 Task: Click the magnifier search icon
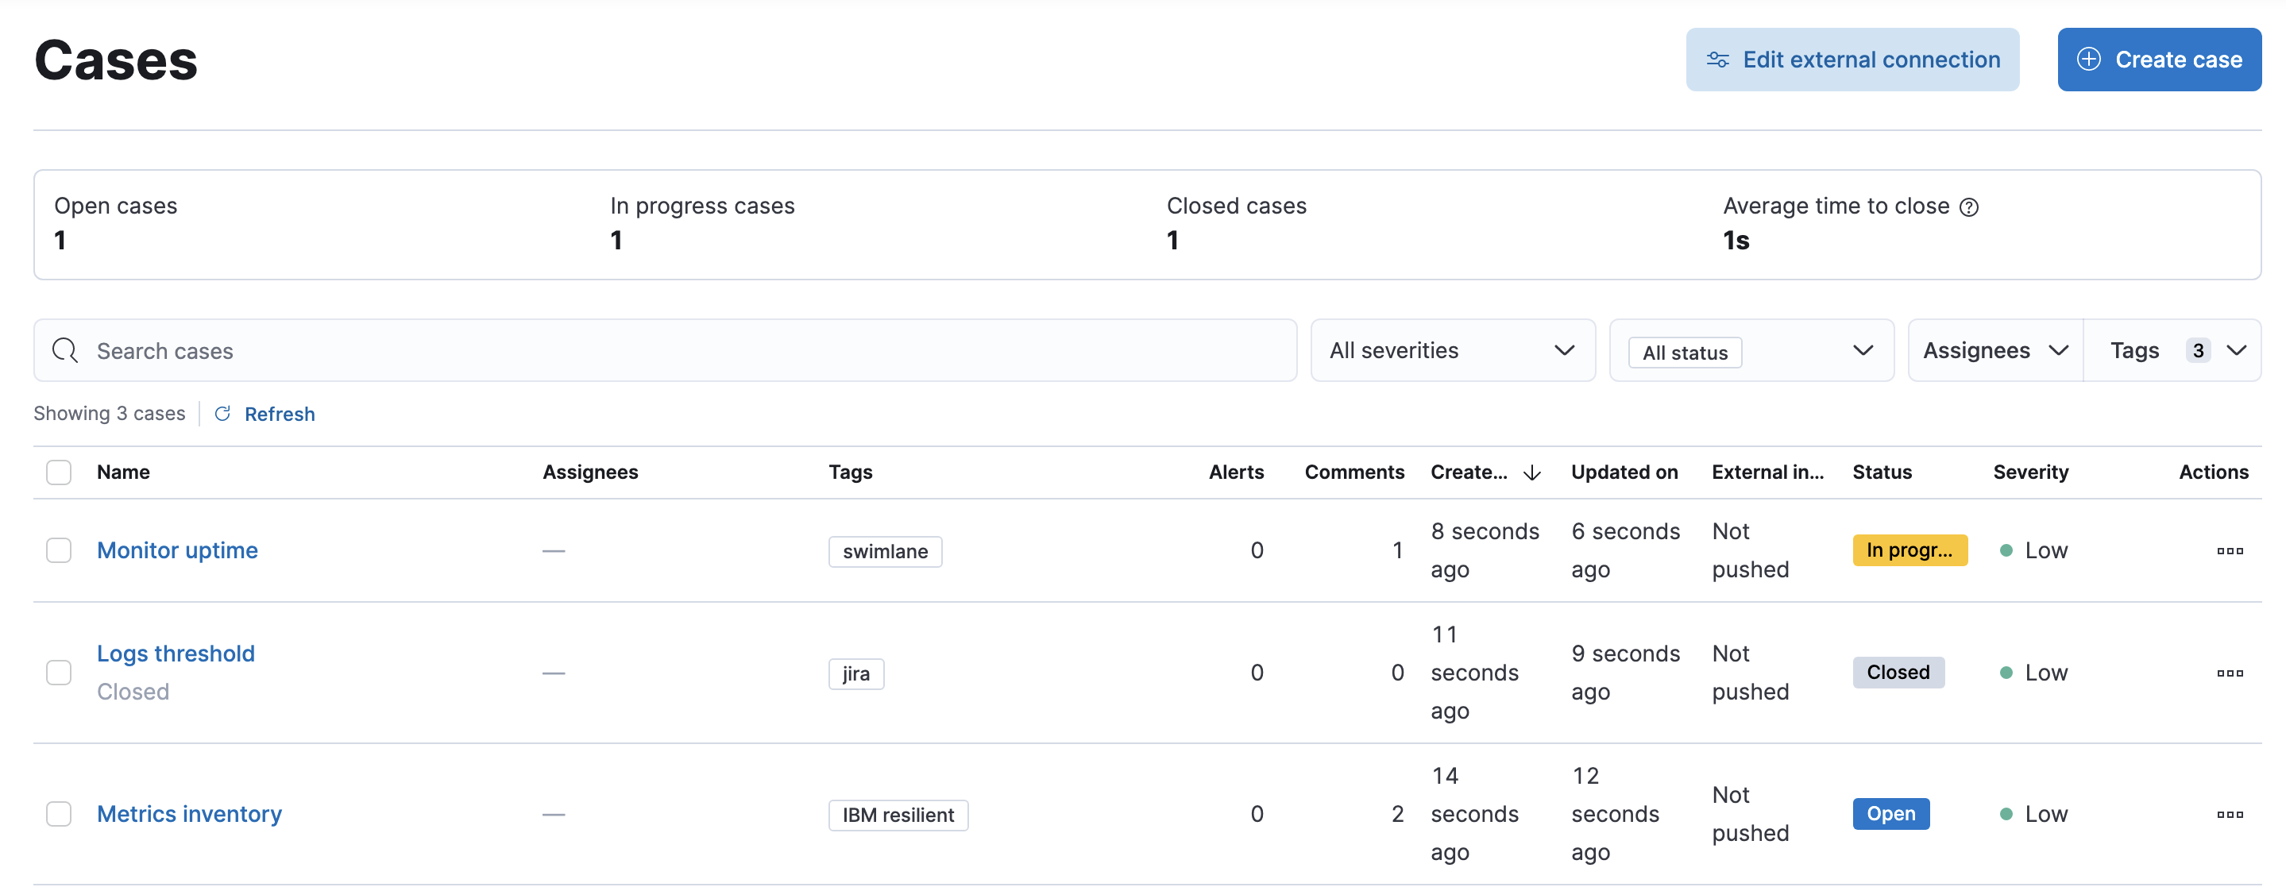[65, 351]
